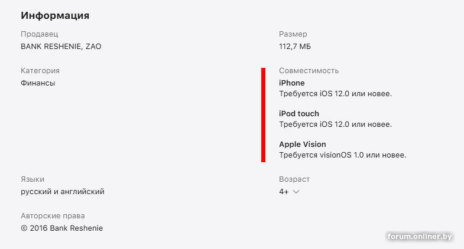Click the Информация section heading
The image size is (464, 249).
click(x=55, y=15)
